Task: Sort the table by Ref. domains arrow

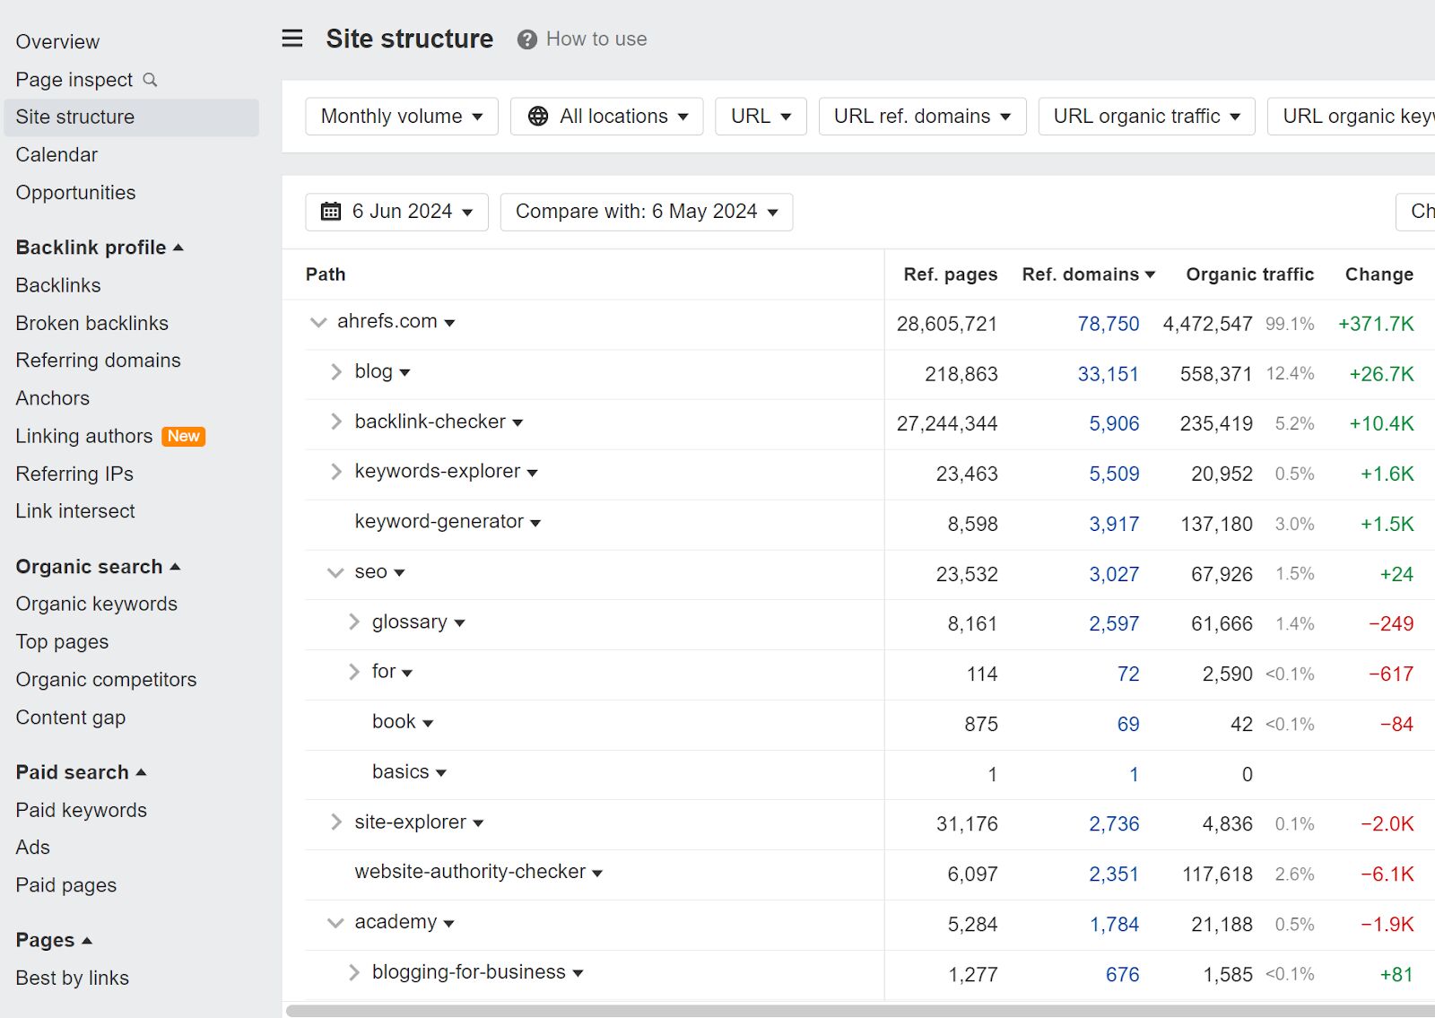Action: point(1151,274)
